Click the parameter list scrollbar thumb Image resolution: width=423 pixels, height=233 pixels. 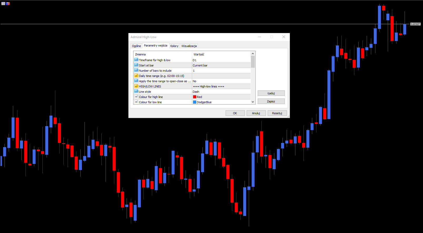(253, 62)
